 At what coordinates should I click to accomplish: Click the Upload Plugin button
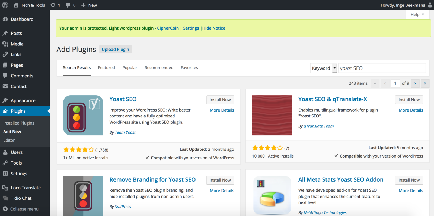[115, 49]
